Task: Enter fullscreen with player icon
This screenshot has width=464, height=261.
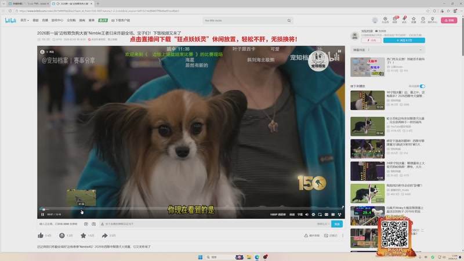Action: tap(339, 214)
